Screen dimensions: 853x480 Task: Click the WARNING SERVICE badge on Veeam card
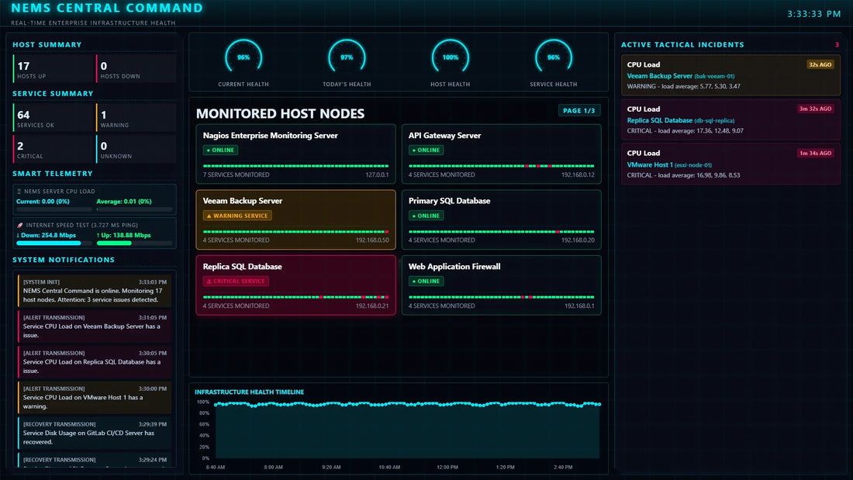click(237, 216)
